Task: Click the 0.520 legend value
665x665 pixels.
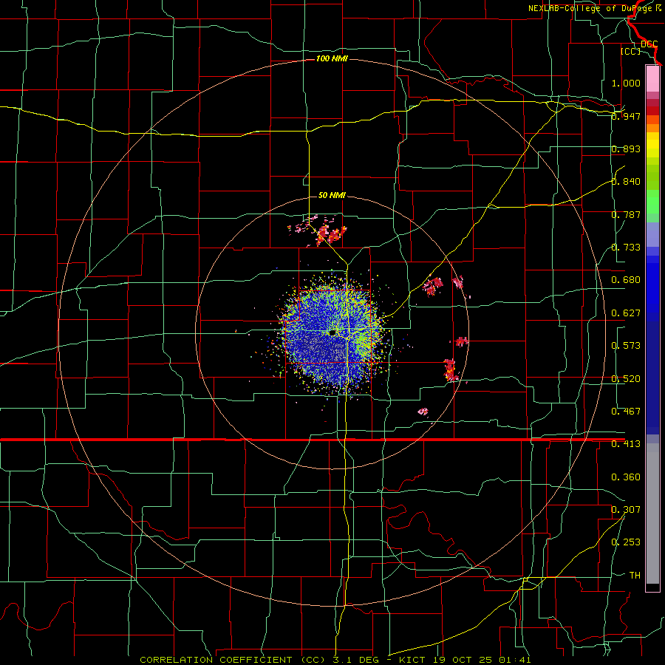Action: click(626, 379)
